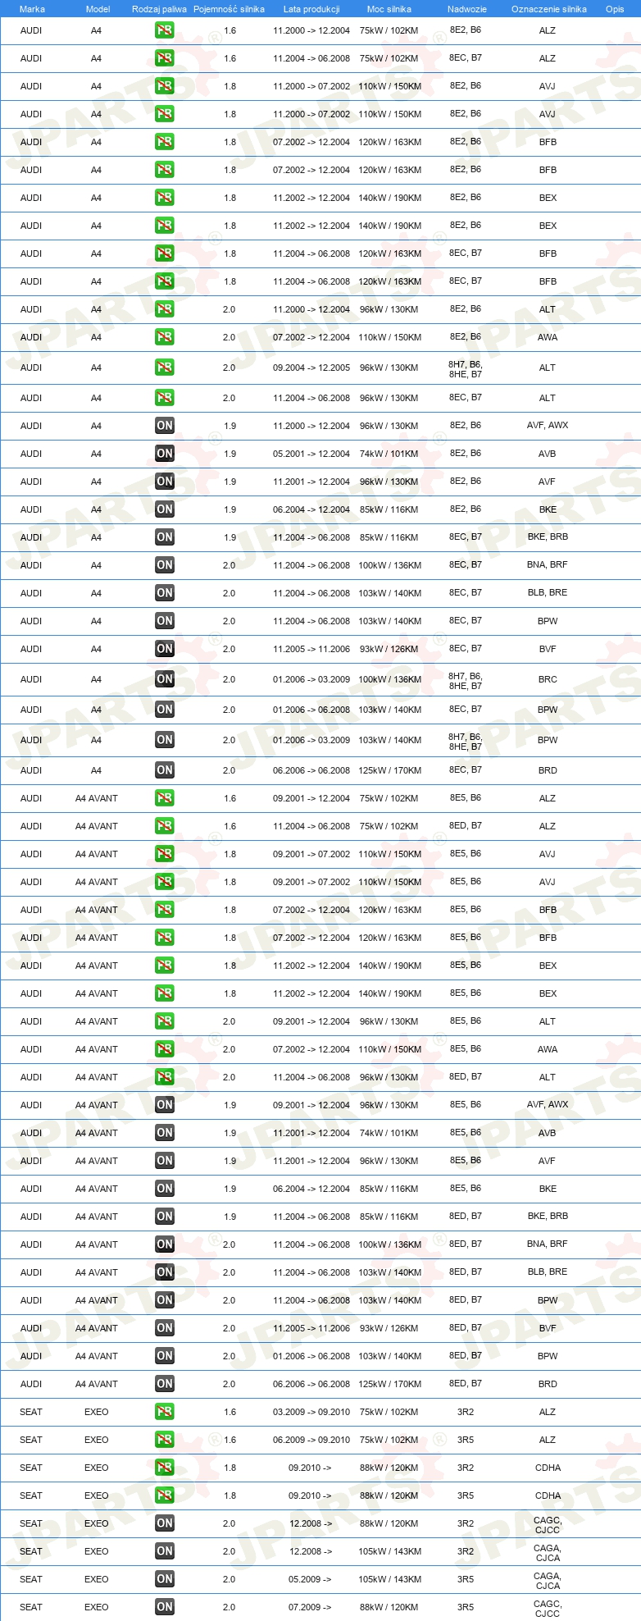Click diesel ON icon in EXEO 3R5 CAGC, CJCC row
This screenshot has height=1621, width=641.
click(x=165, y=1607)
